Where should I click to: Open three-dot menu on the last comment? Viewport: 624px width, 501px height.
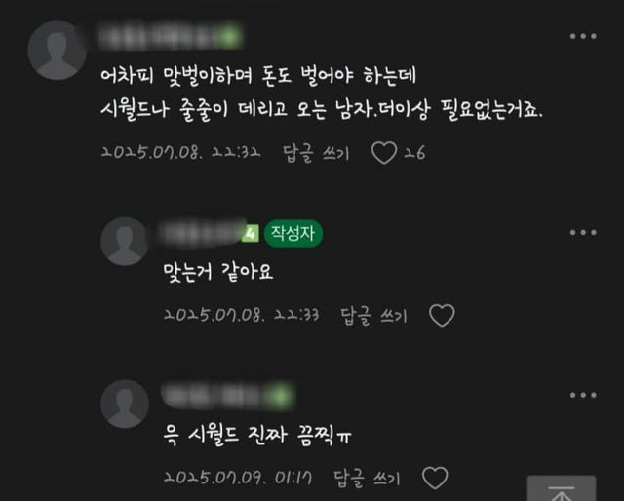pos(583,395)
